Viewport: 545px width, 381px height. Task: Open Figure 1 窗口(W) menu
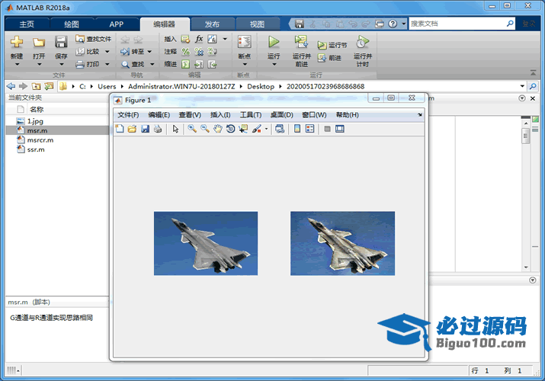(x=314, y=115)
